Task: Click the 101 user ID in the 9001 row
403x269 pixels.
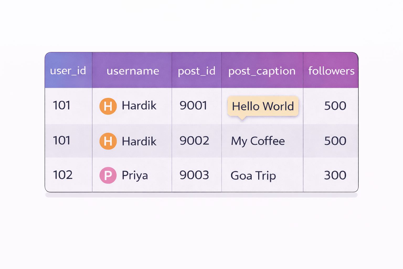Action: click(62, 105)
